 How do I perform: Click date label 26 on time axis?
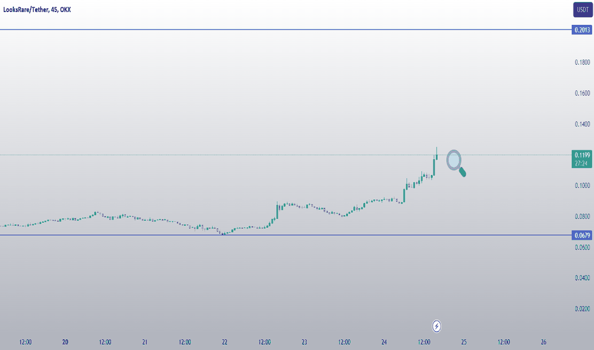[x=544, y=342]
